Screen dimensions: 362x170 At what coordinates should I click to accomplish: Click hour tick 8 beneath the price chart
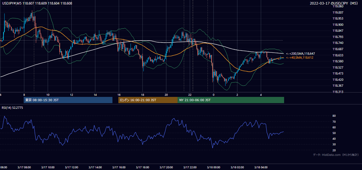(x=24, y=95)
